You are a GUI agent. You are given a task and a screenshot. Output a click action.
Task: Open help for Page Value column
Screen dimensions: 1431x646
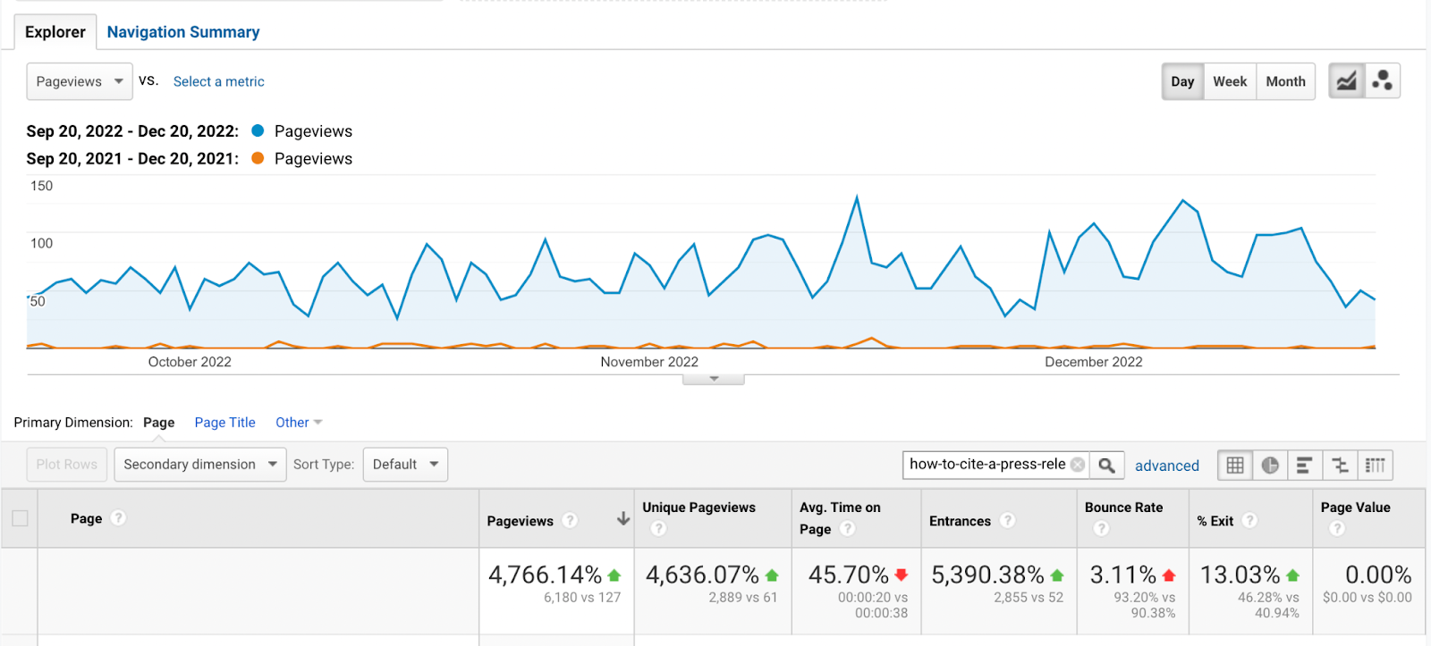pos(1337,528)
